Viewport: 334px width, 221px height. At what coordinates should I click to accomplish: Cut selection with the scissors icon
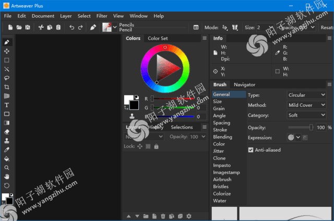point(41,28)
